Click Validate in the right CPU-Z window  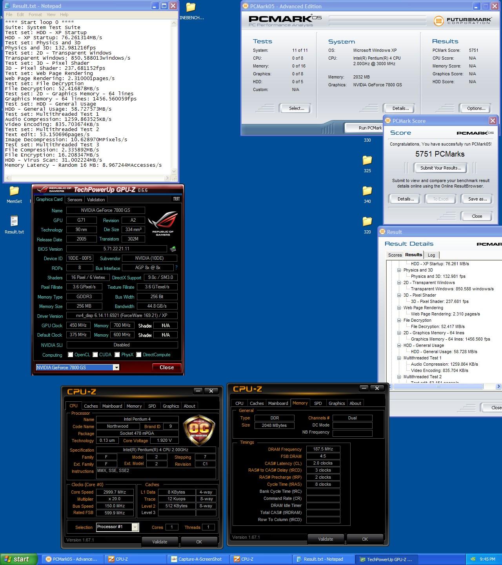(326, 539)
